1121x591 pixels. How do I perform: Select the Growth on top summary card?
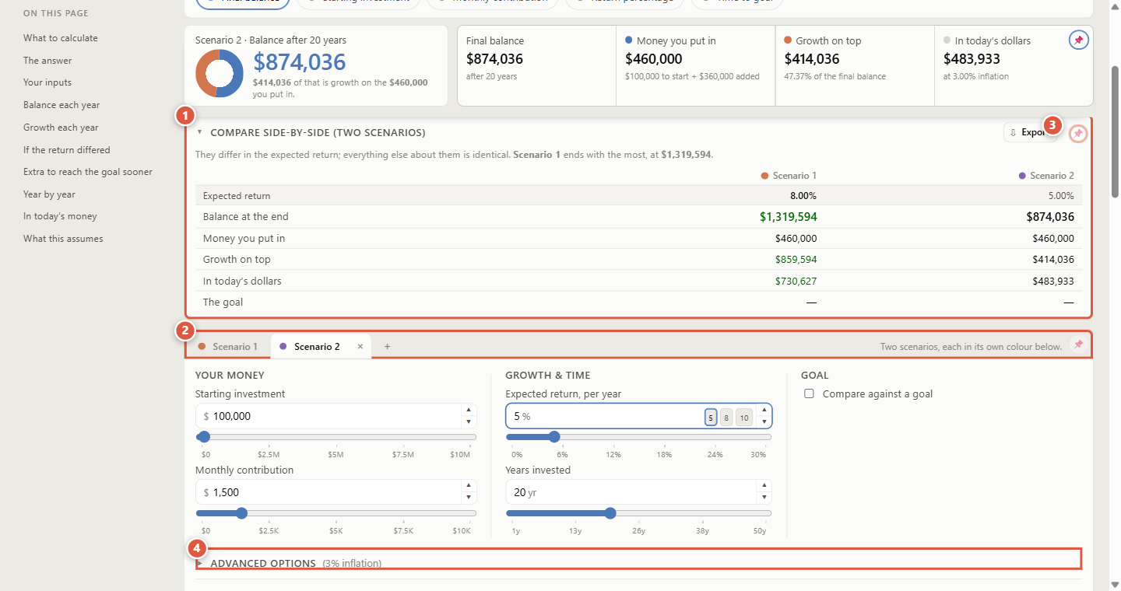point(855,65)
